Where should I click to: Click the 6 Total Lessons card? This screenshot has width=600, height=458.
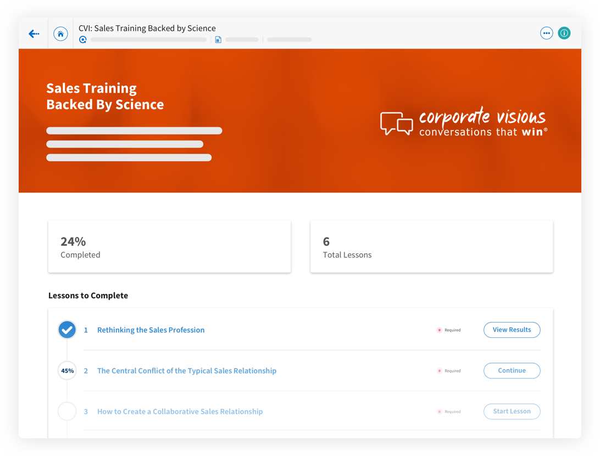click(x=432, y=246)
